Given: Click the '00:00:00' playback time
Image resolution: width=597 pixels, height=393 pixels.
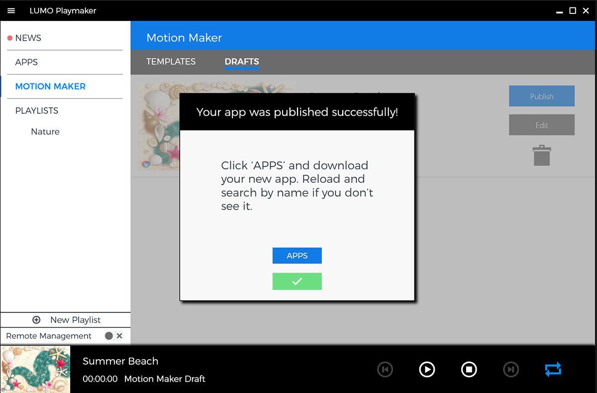Looking at the screenshot, I should [x=100, y=379].
